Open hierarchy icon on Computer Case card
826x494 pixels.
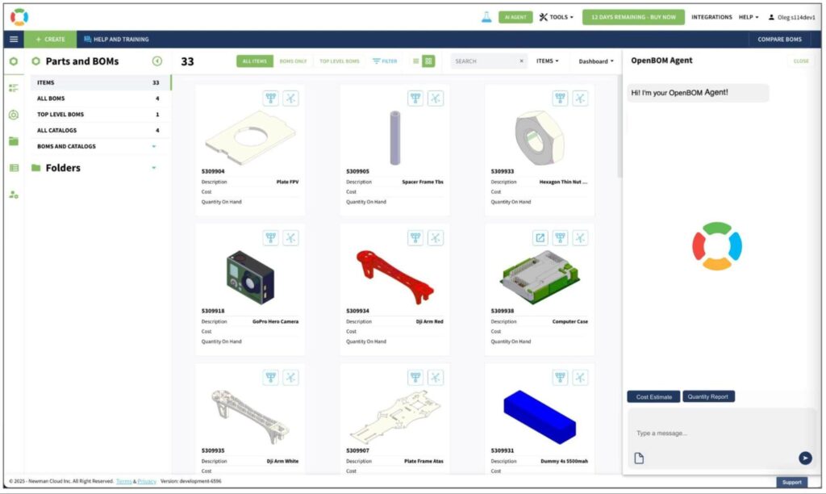(560, 238)
